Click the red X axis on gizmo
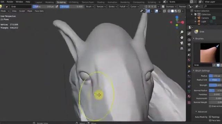The width and height of the screenshot is (222, 124). tap(183, 22)
